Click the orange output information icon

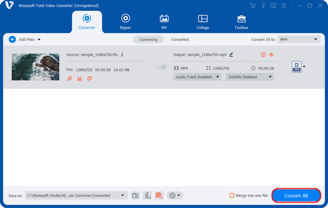coord(263,55)
